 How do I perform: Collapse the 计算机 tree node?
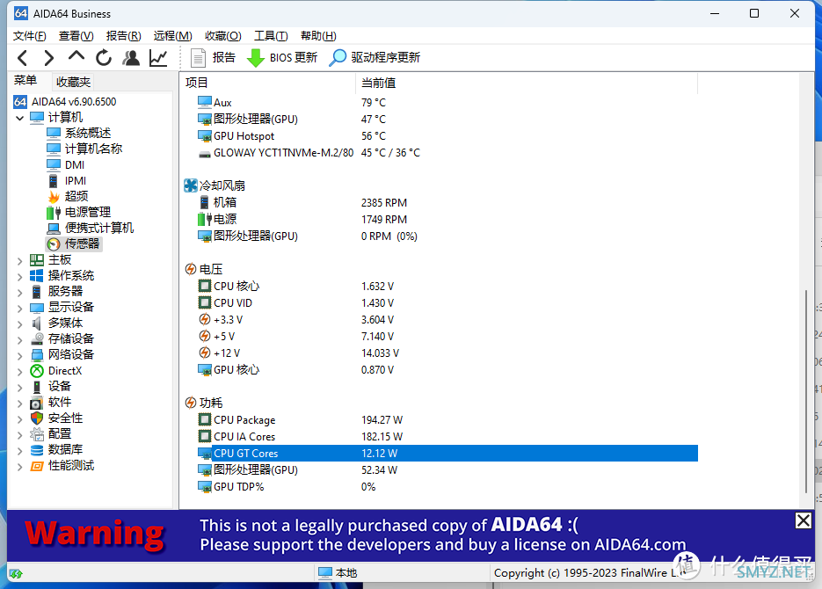[x=20, y=118]
